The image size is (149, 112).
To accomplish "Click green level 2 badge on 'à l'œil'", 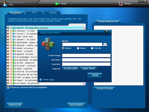I will click(14, 77).
